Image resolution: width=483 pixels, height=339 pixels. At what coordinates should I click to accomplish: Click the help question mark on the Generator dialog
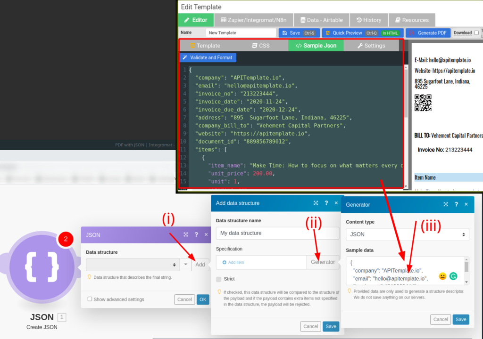(456, 204)
